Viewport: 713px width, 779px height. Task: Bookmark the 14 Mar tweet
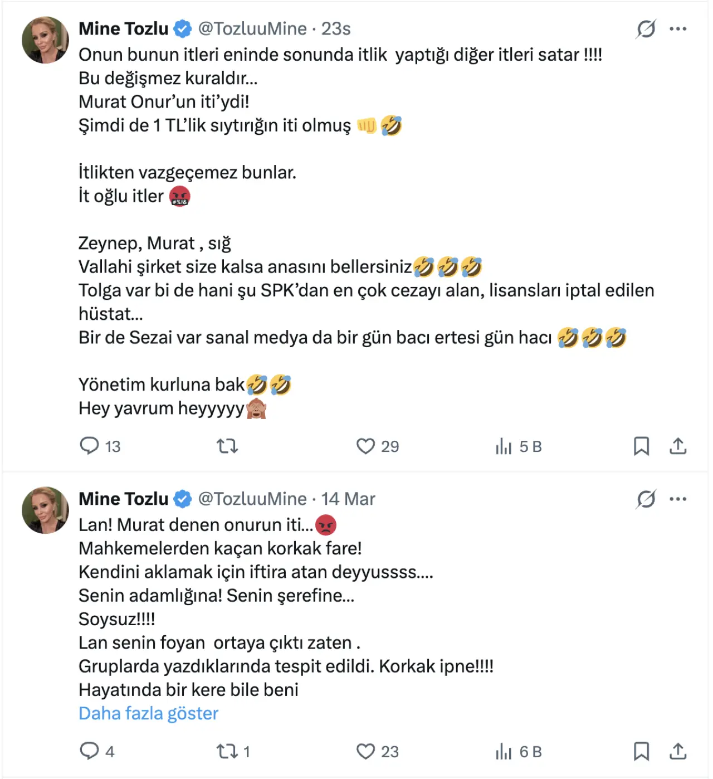tap(641, 751)
